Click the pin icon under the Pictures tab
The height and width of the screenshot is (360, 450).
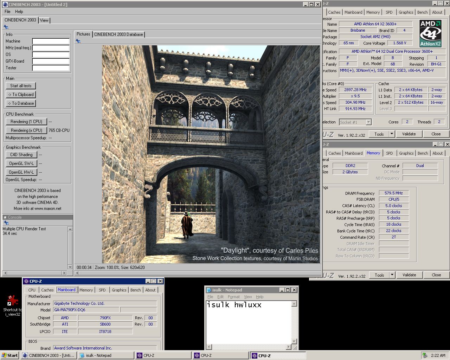click(78, 41)
